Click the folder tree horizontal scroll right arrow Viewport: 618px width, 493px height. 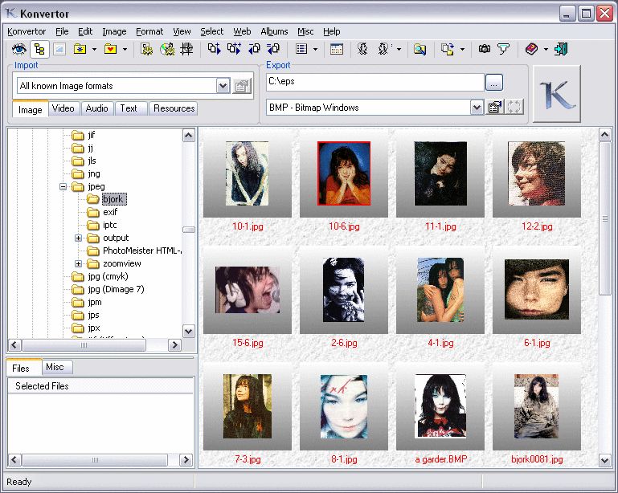[x=174, y=345]
